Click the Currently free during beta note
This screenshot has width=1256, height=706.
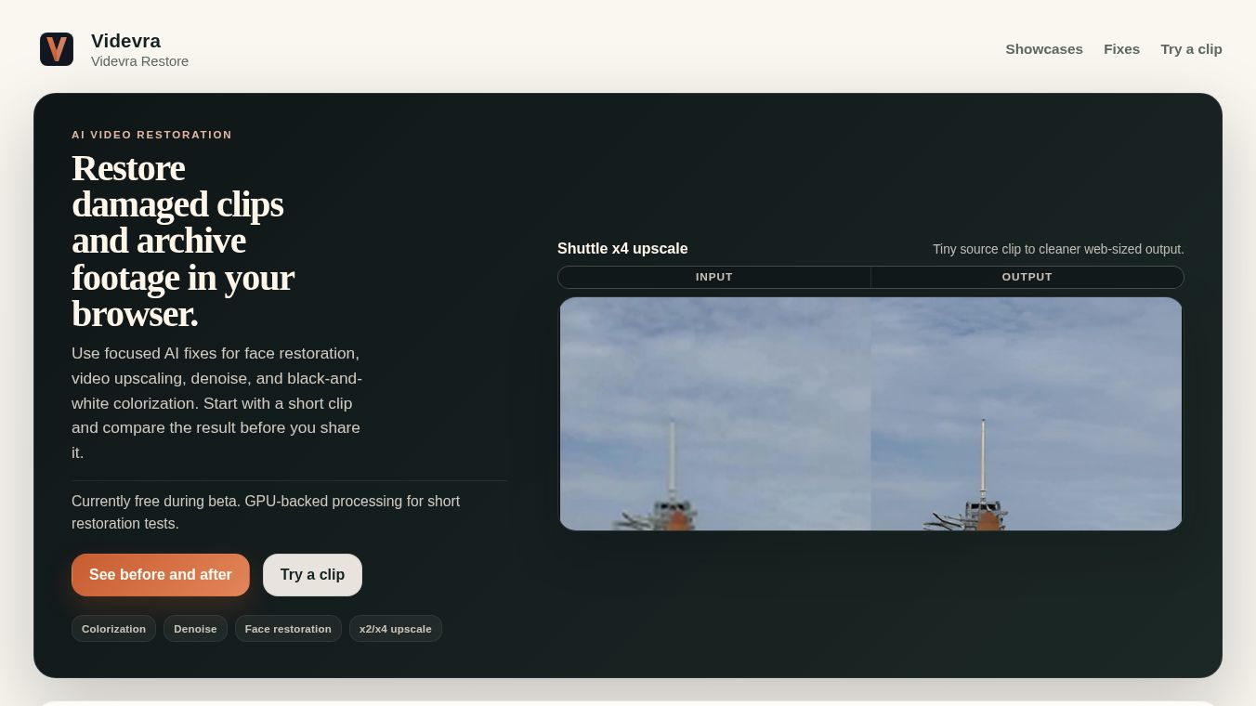pos(266,512)
